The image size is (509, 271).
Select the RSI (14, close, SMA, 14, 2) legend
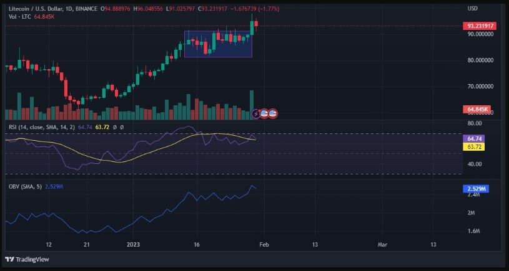(42, 128)
